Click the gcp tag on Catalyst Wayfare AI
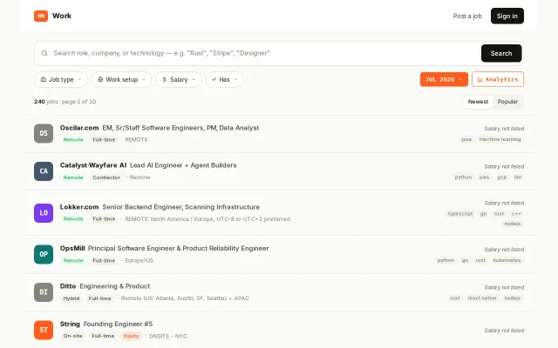Screen dimensions: 558x348 click(x=502, y=177)
